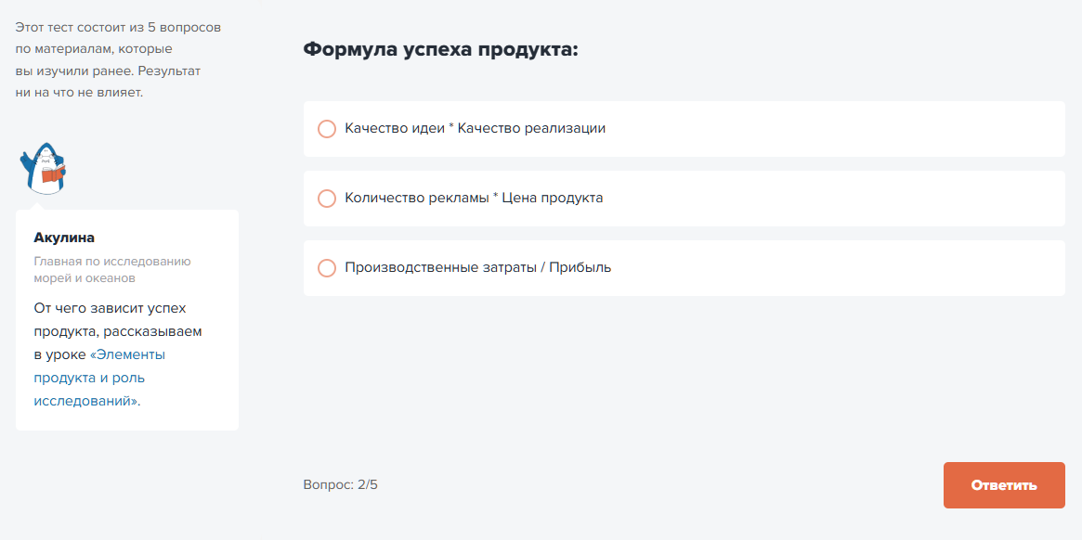The height and width of the screenshot is (540, 1082).
Task: Select the radio button for "Качество идеи * Качество реализации"
Action: [x=326, y=129]
